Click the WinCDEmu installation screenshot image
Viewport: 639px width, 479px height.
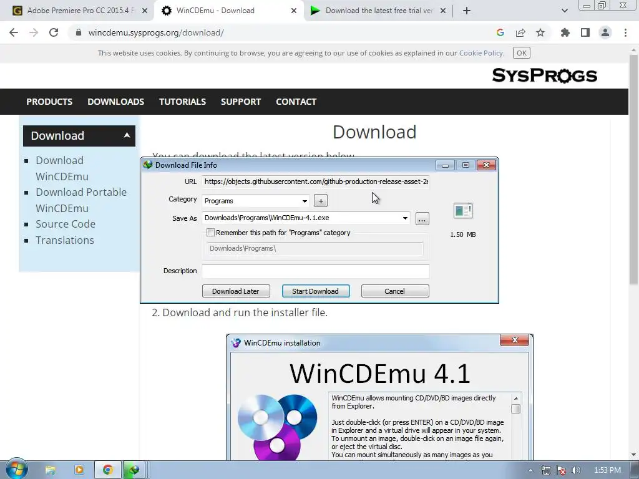point(379,397)
